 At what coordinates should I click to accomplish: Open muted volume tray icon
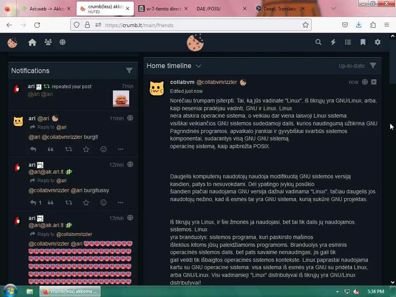[x=356, y=292]
